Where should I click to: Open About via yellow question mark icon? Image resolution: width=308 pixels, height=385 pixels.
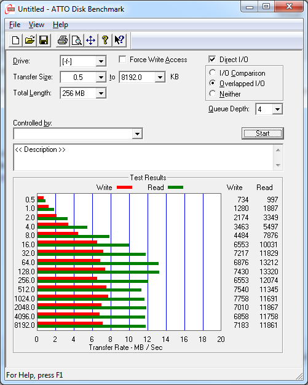click(105, 40)
